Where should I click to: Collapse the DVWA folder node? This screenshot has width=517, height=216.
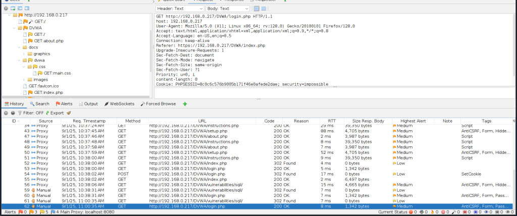(x=14, y=28)
